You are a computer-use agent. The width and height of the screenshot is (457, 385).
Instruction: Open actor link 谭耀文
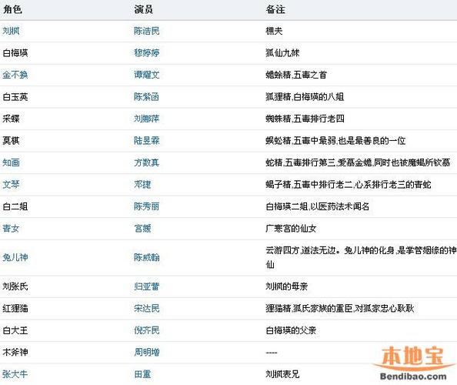click(x=147, y=75)
